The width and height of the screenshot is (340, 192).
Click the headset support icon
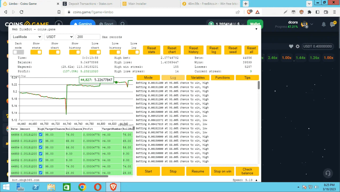(x=328, y=173)
